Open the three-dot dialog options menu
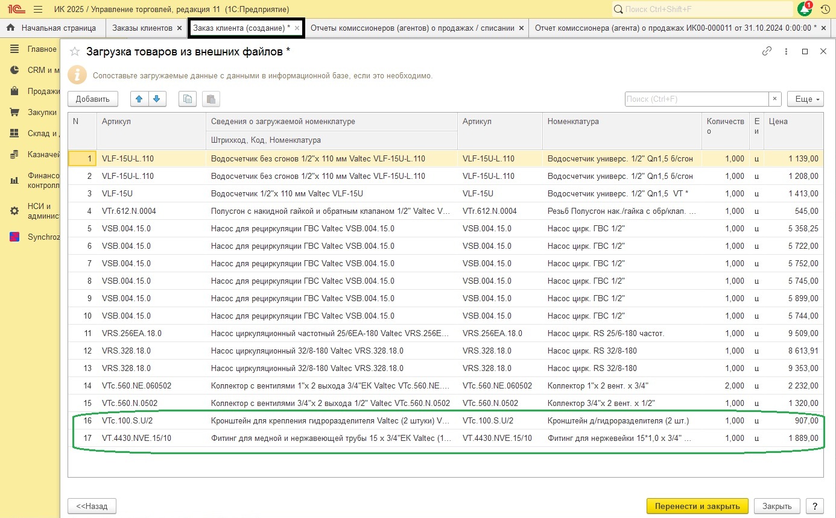 [x=786, y=52]
